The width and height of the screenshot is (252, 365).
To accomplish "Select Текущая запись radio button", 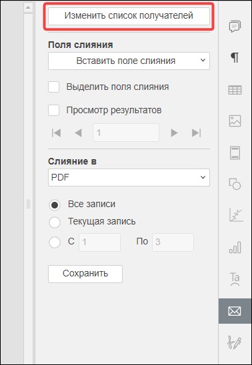I will pyautogui.click(x=55, y=222).
